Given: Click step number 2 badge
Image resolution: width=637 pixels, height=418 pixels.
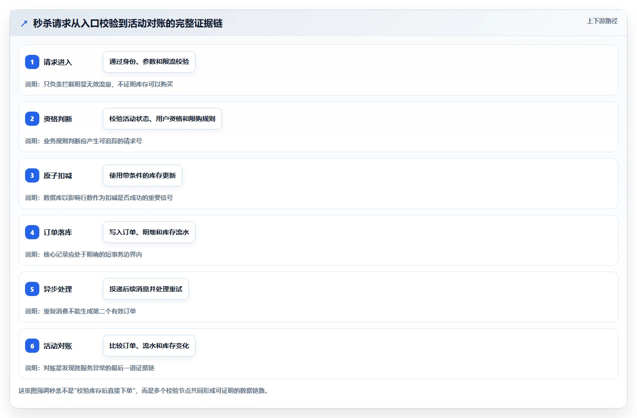Looking at the screenshot, I should point(32,119).
